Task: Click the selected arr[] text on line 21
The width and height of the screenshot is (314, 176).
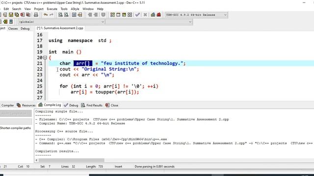Action: [x=83, y=63]
